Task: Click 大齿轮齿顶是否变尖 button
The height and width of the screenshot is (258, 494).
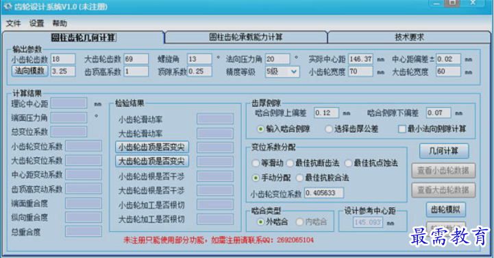Action: pos(152,161)
